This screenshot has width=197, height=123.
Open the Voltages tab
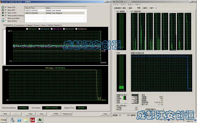(29, 25)
